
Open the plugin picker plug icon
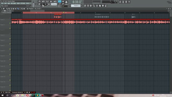pyautogui.click(x=103, y=6)
